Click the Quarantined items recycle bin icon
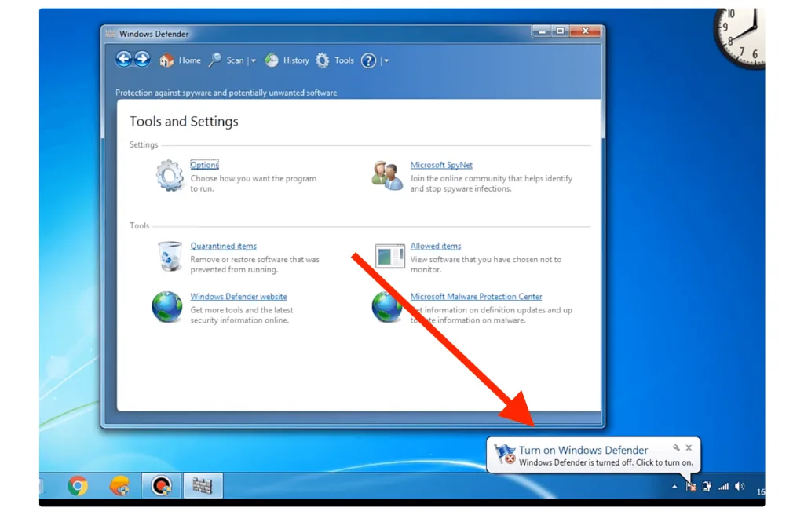Viewport: 804px width, 515px height. tap(170, 256)
